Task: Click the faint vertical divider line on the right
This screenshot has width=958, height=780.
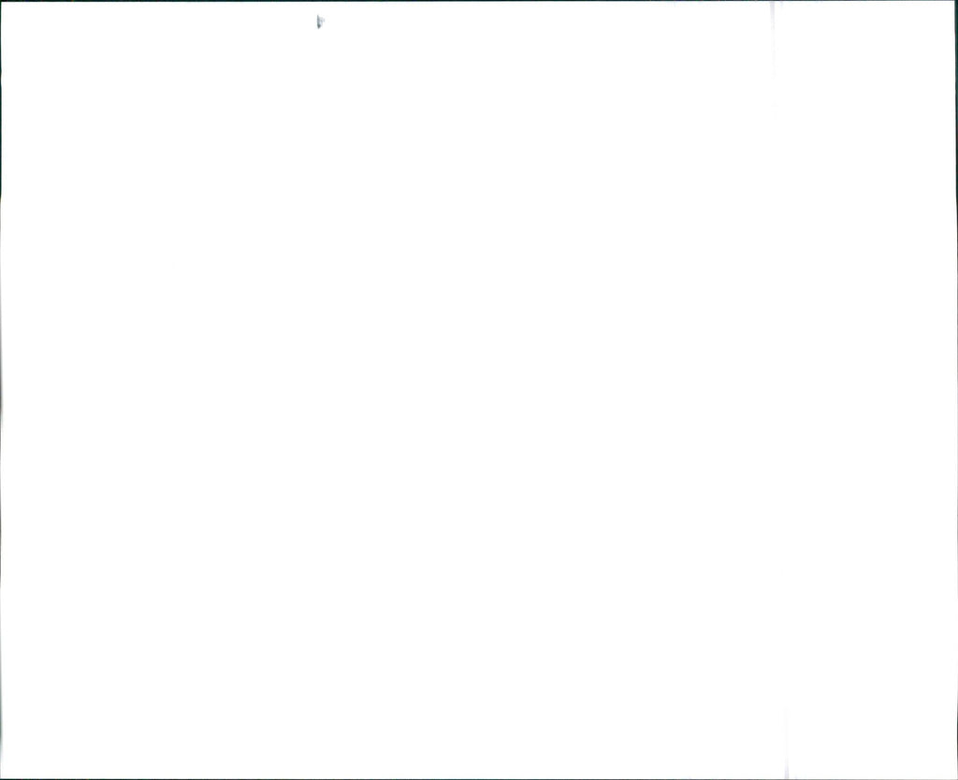Action: pyautogui.click(x=774, y=390)
